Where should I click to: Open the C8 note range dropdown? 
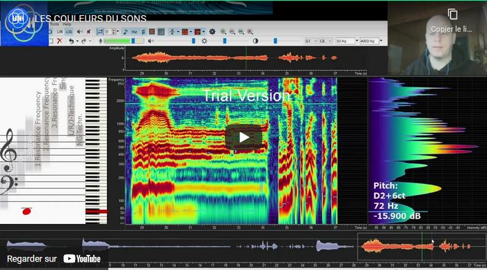[x=326, y=41]
